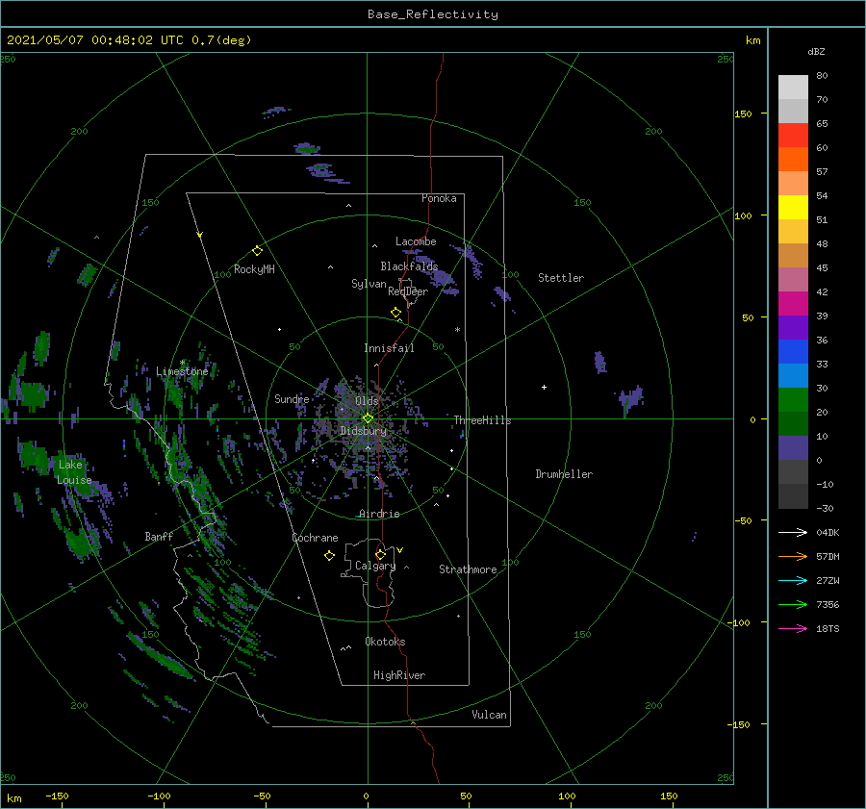The image size is (866, 809).
Task: Pick the bright yellow 54-51 dBZ swatch
Action: (793, 208)
